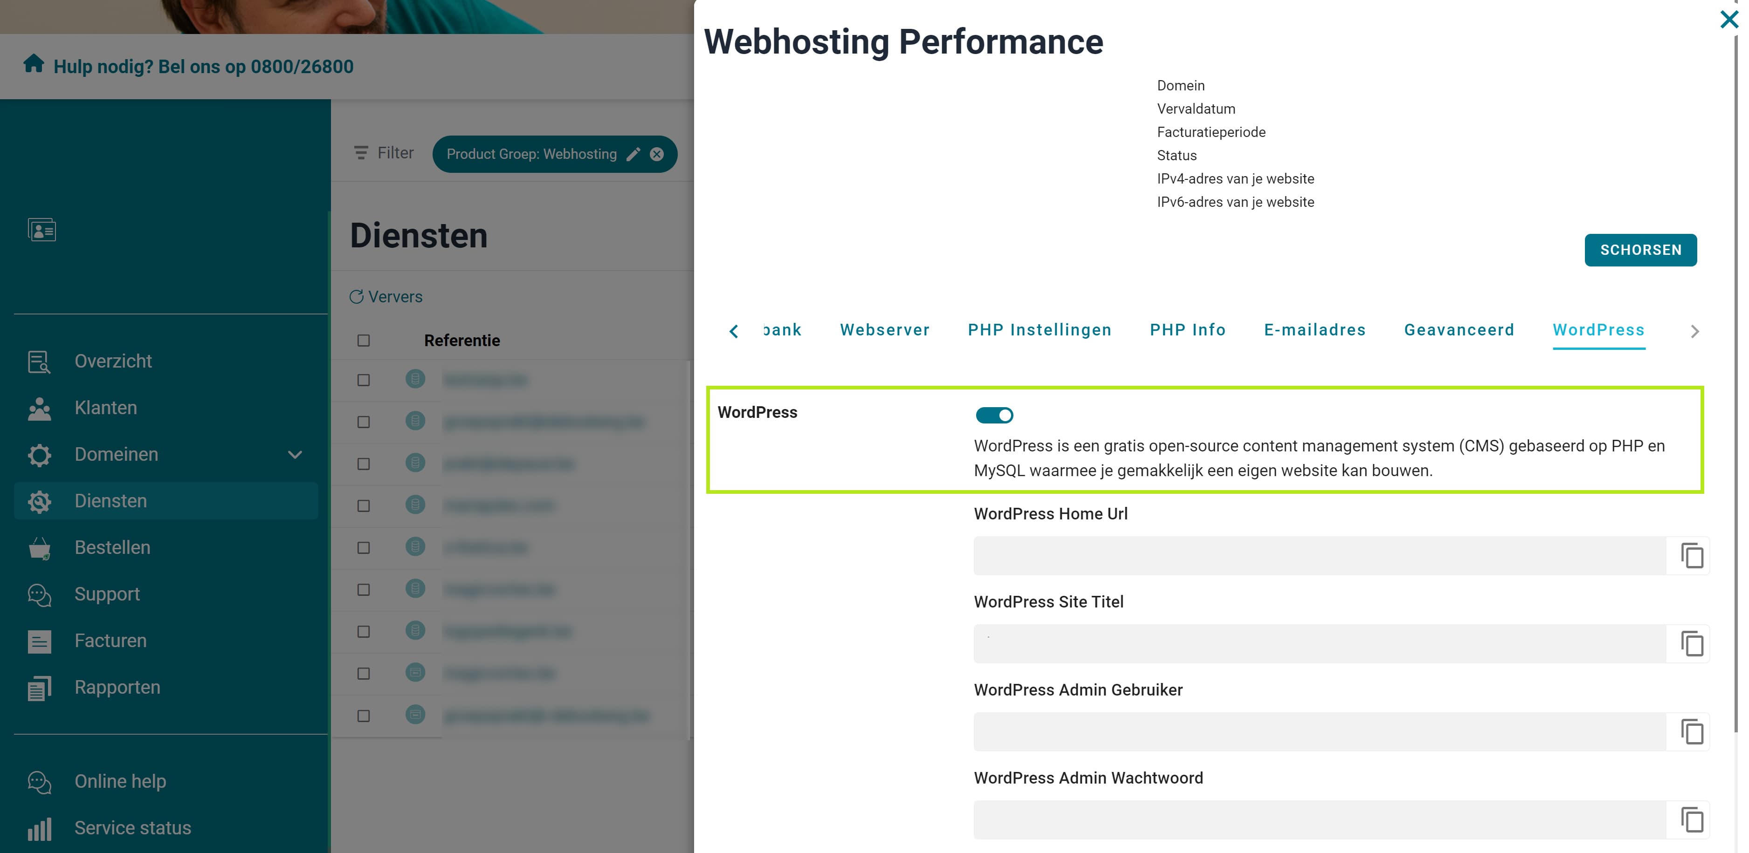
Task: Remove the Product Groep Webhosting filter
Action: [x=656, y=154]
